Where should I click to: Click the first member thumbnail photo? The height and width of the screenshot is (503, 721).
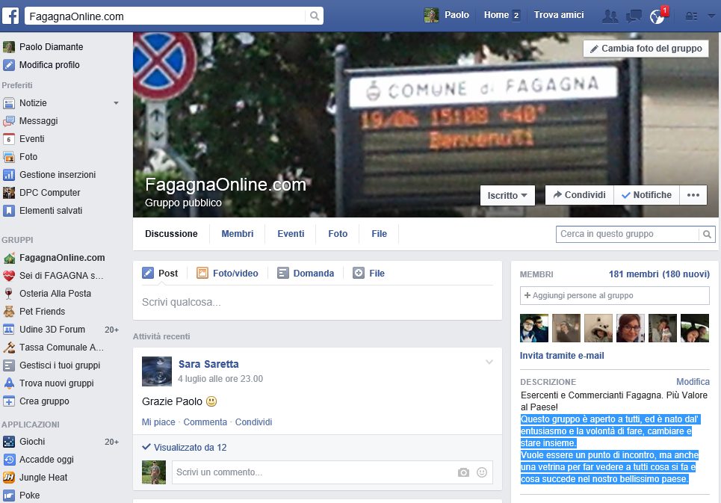point(534,328)
